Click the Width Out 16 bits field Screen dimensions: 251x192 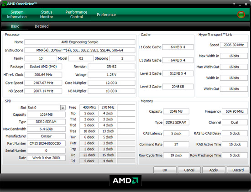(234, 89)
